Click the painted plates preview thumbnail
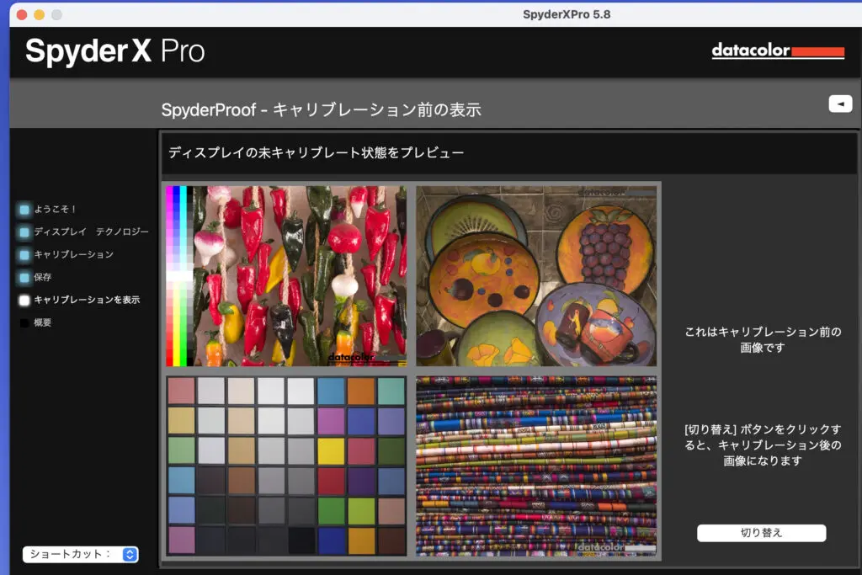Viewport: 862px width, 575px height. [535, 274]
